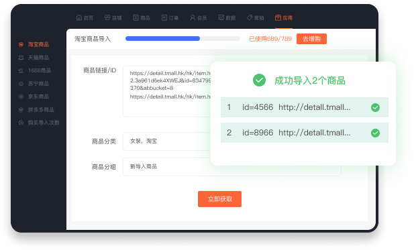
Task: Select the 应用 apps icon
Action: pyautogui.click(x=278, y=18)
